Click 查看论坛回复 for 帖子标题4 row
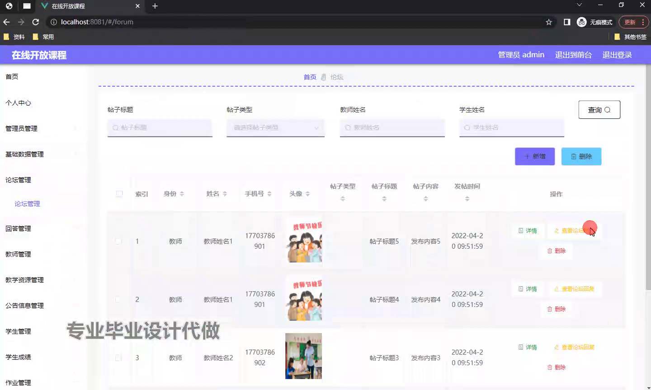 point(574,289)
